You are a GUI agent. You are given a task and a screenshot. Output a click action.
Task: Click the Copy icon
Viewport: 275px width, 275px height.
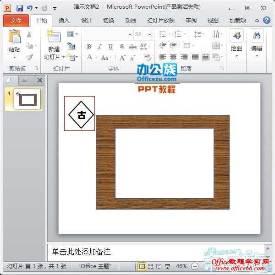click(29, 46)
